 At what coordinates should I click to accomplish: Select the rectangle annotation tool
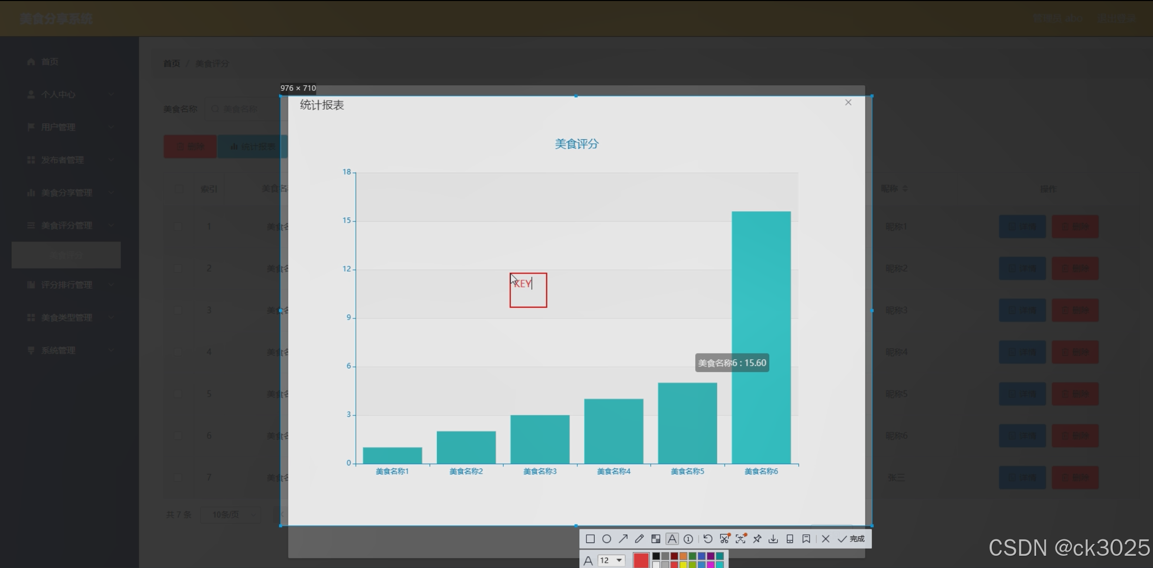click(x=590, y=539)
